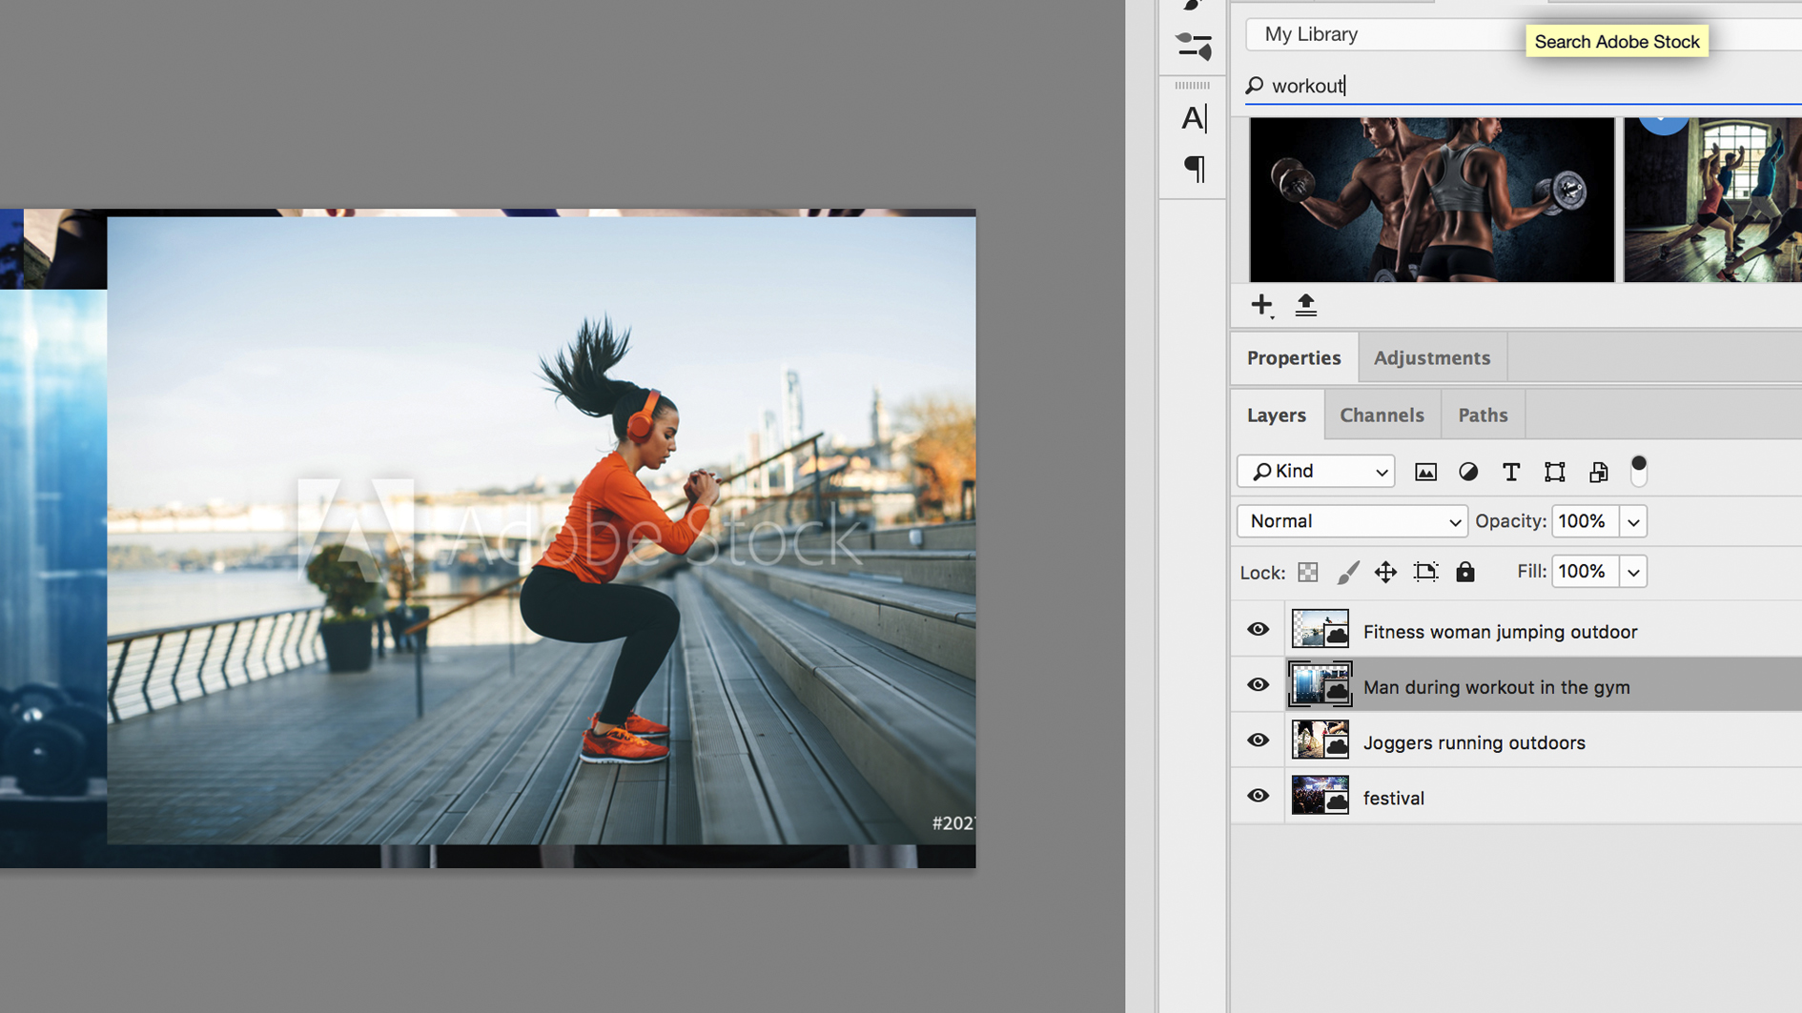This screenshot has width=1802, height=1013.
Task: Toggle prevent auto-nesting artboard lock
Action: point(1425,572)
